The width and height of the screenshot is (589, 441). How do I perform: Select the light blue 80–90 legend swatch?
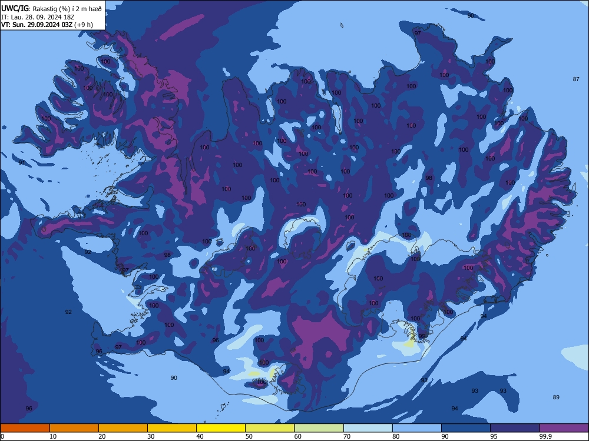(x=417, y=428)
